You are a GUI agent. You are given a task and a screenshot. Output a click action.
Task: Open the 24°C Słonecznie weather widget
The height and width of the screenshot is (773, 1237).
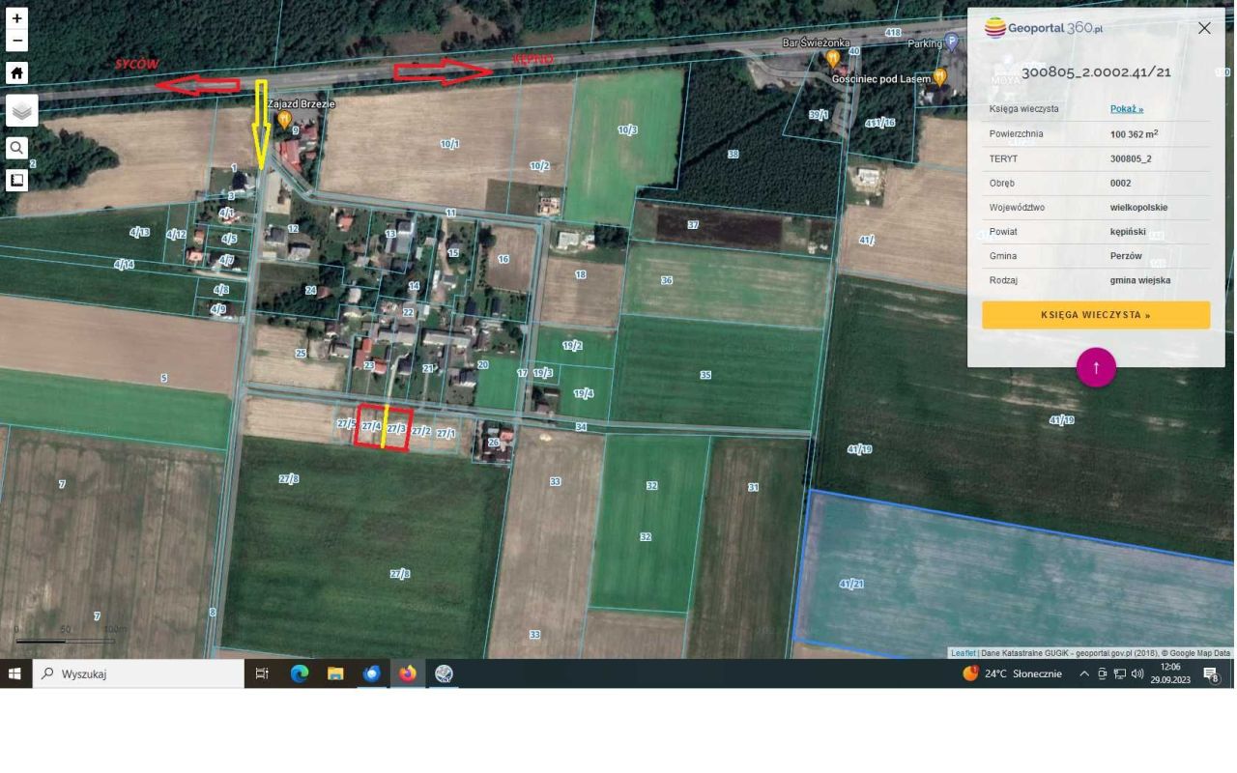click(1012, 673)
